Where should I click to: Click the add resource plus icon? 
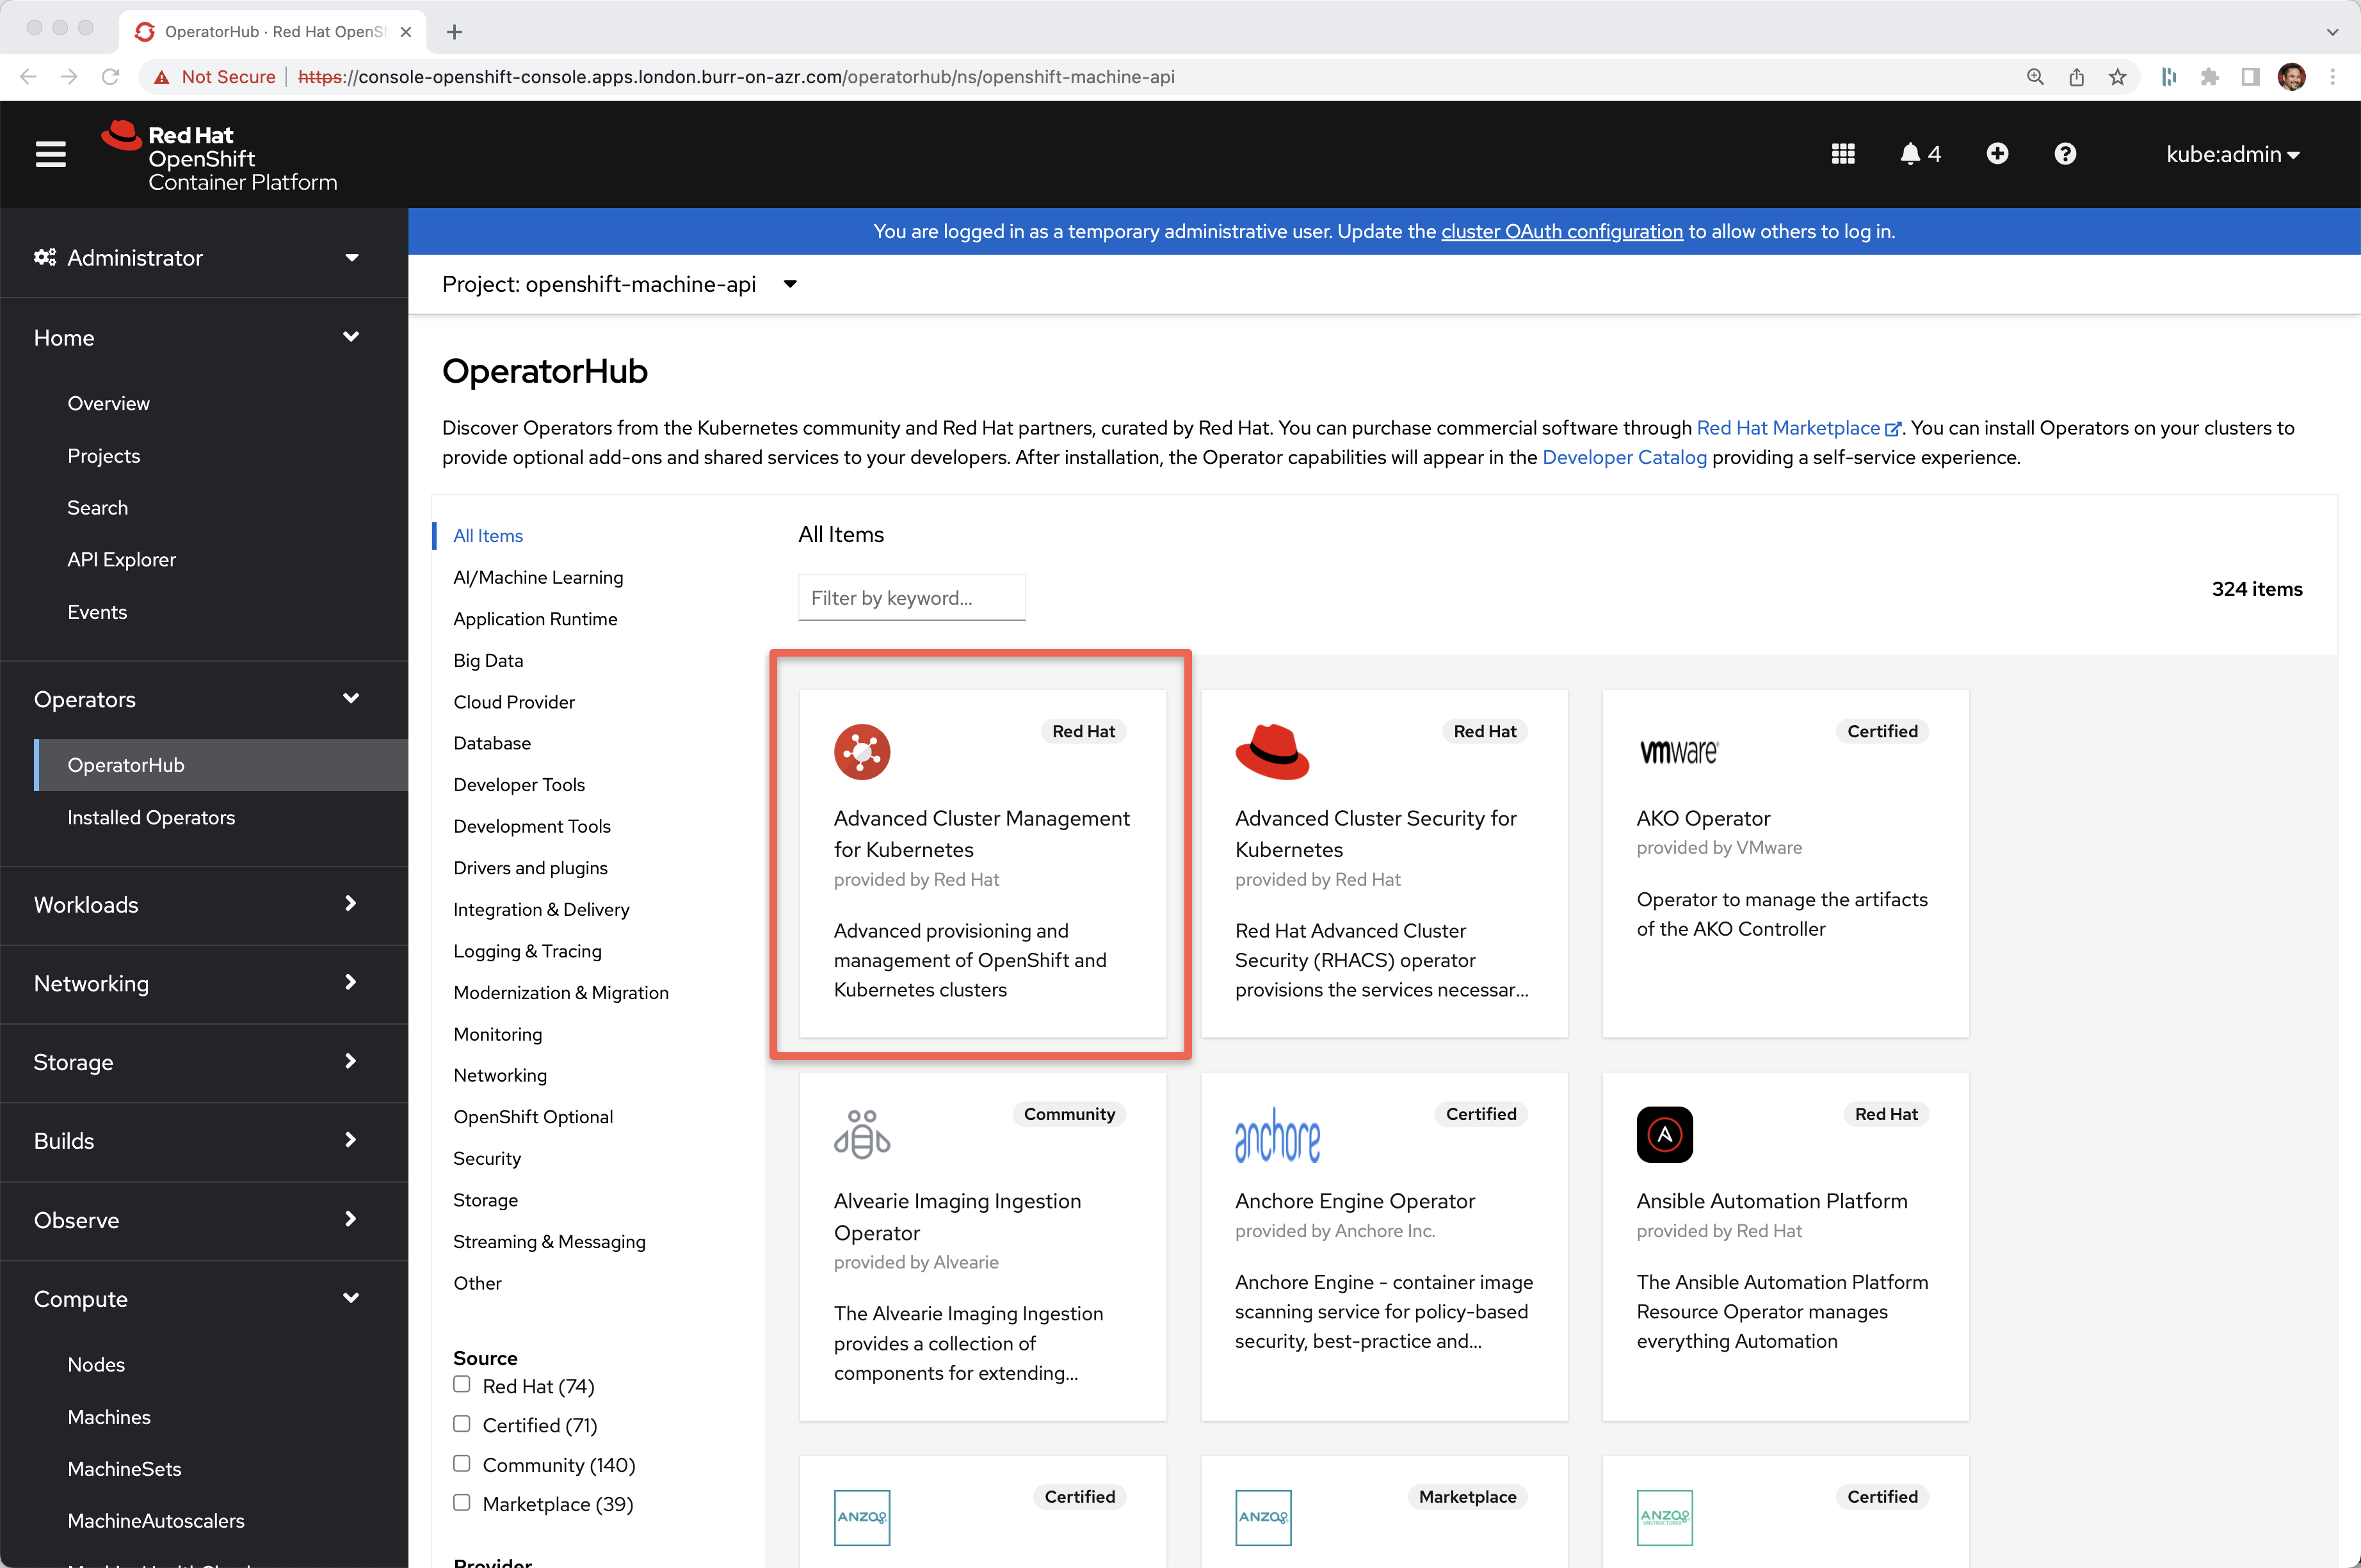tap(1997, 154)
